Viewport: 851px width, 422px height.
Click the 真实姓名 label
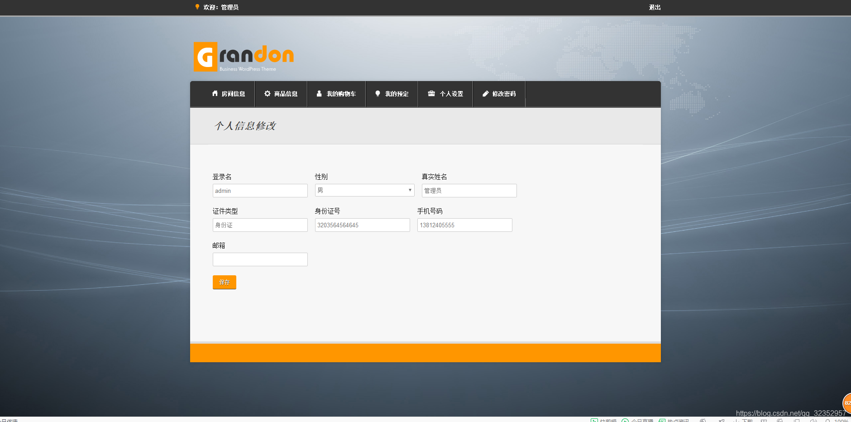(x=435, y=177)
